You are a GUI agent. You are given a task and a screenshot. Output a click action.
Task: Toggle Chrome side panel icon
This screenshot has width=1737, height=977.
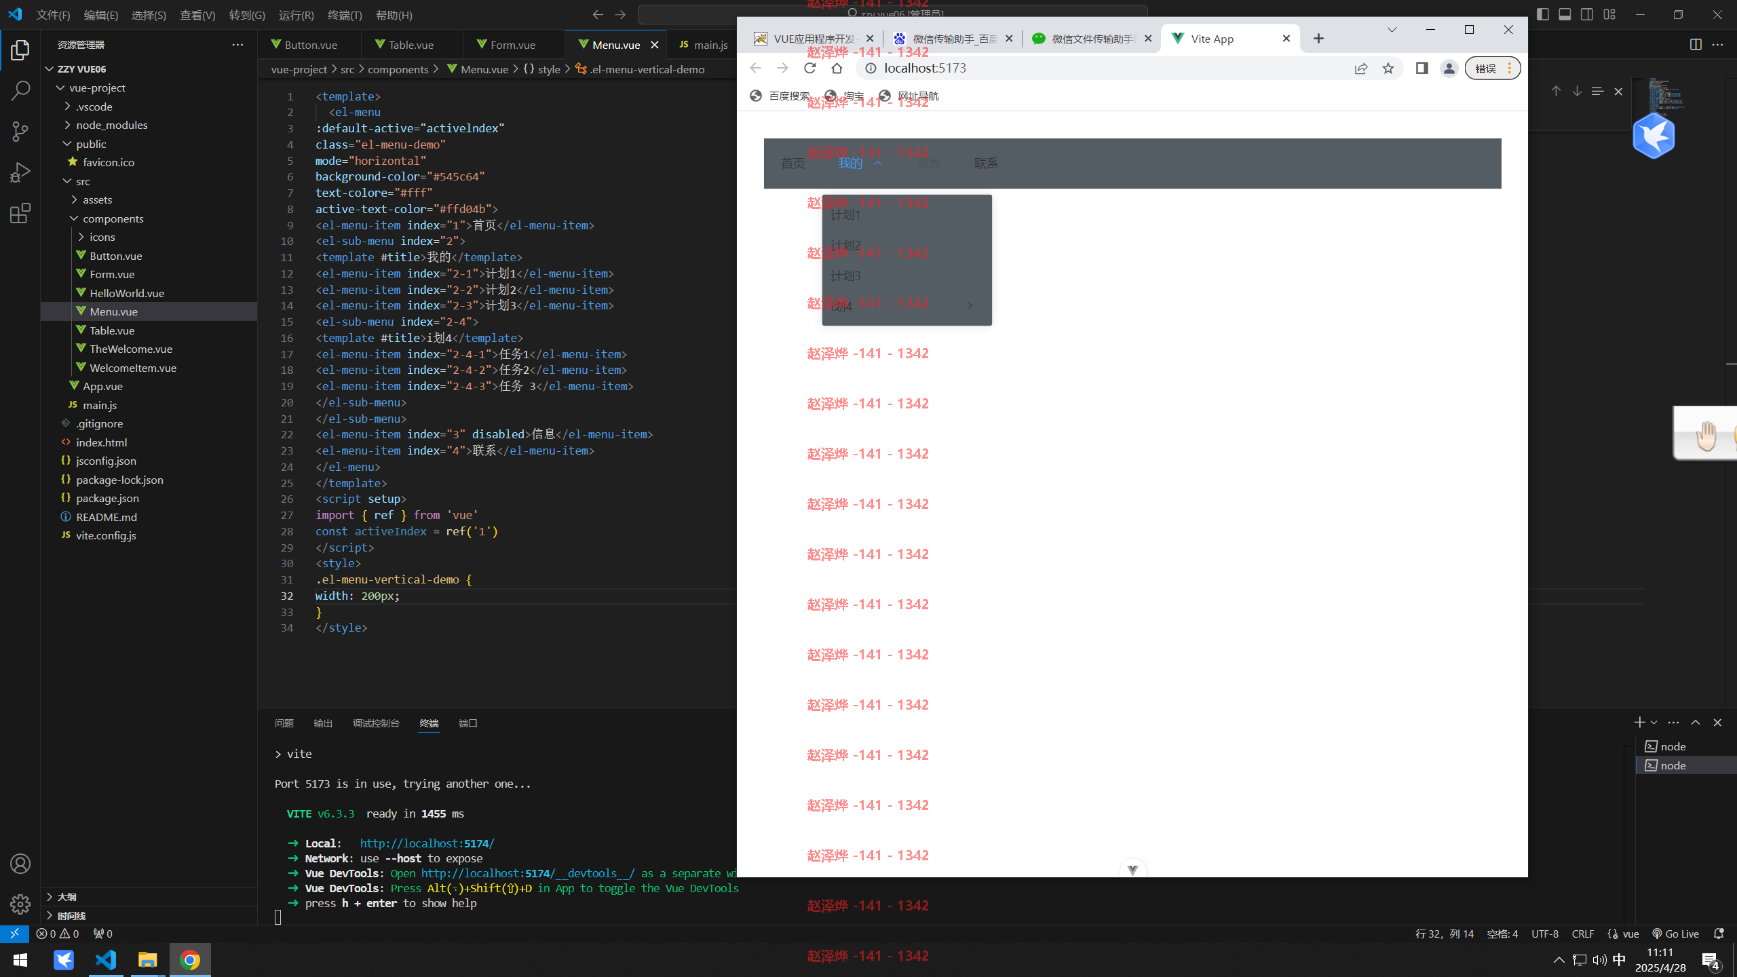[1422, 68]
